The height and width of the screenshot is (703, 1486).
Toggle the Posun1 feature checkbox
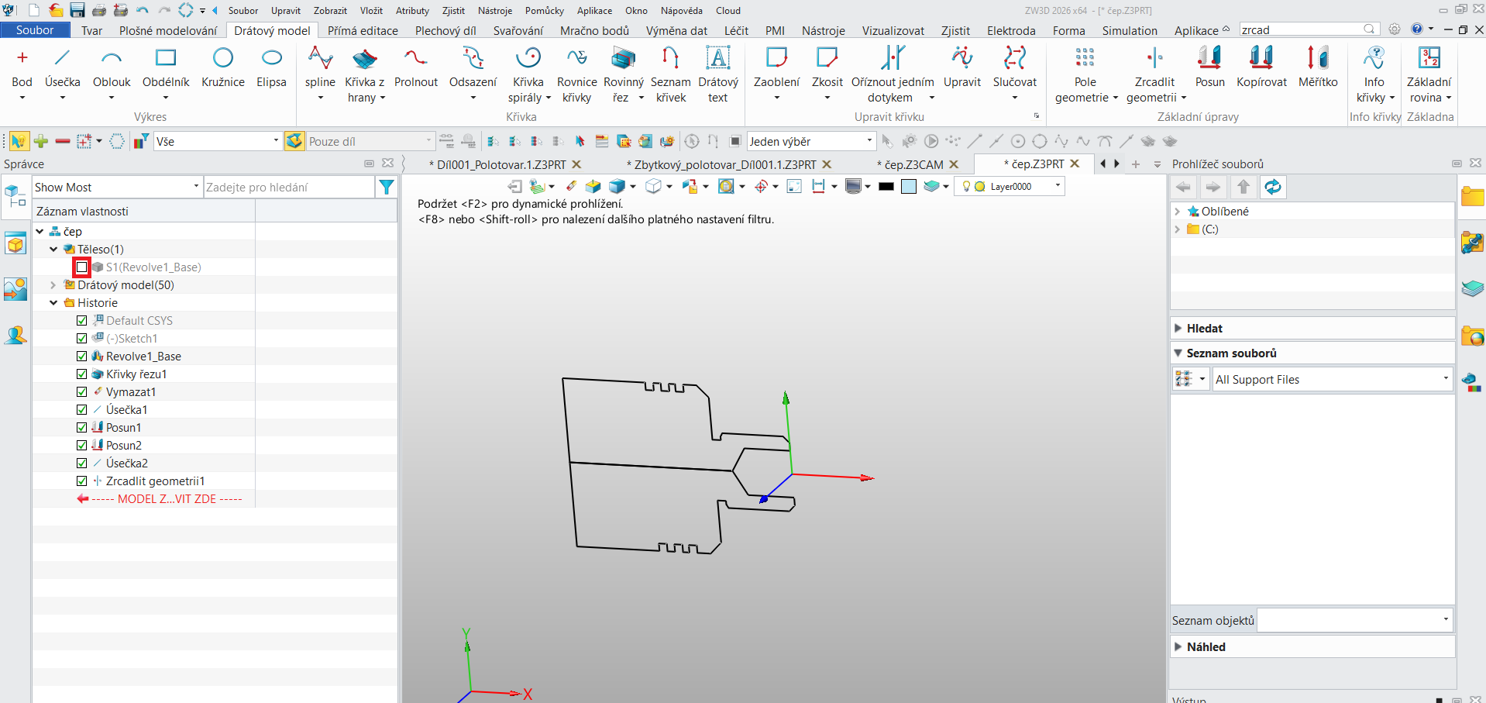[81, 428]
